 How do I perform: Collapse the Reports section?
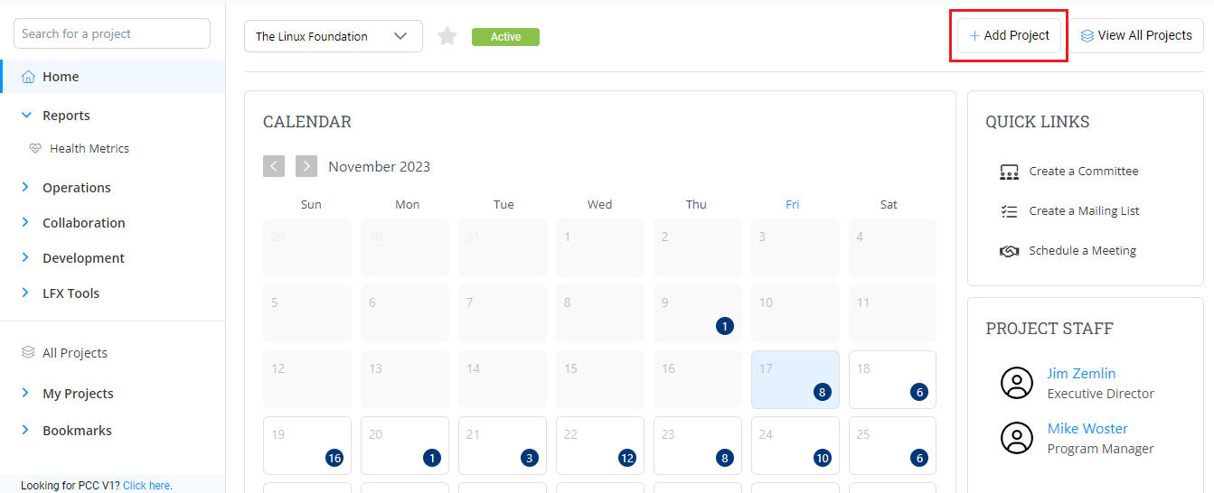tap(27, 116)
